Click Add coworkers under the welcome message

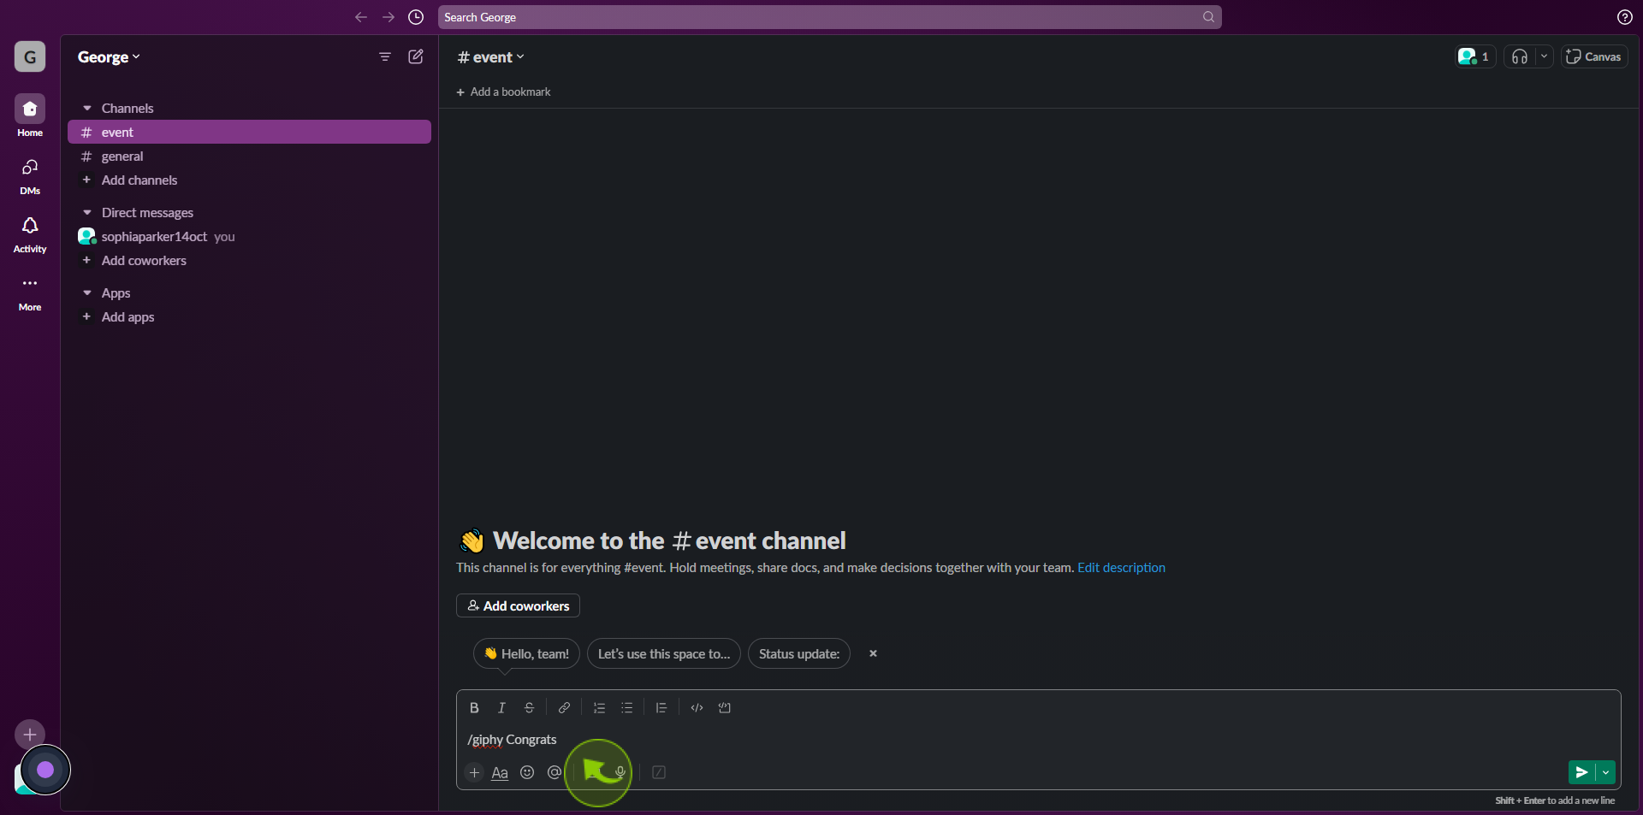pos(518,605)
